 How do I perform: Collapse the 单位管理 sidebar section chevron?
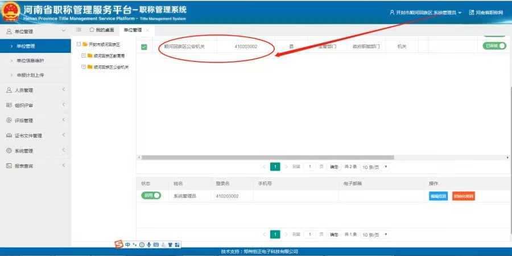point(63,31)
